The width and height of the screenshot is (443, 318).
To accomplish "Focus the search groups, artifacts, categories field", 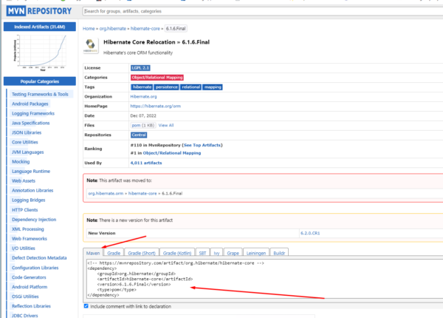I will [x=263, y=11].
